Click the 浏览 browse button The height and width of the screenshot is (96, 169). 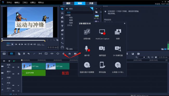point(69,49)
